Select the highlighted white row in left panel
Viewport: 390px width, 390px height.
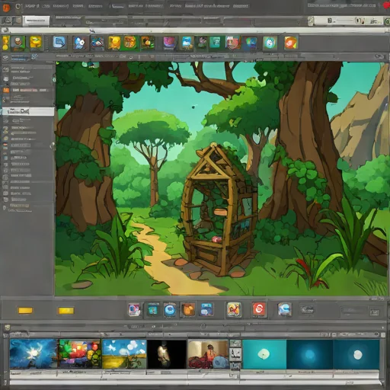pyautogui.click(x=28, y=111)
